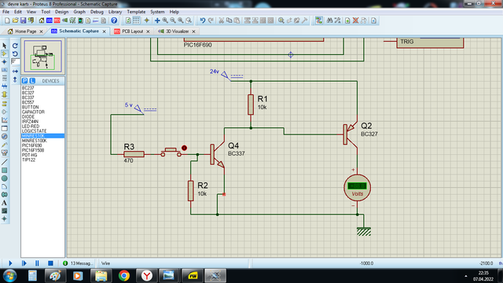Click the Undo arrow icon
Viewport: 503px width, 283px height.
(x=203, y=20)
